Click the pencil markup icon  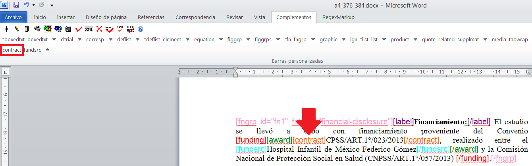[x=16, y=29]
